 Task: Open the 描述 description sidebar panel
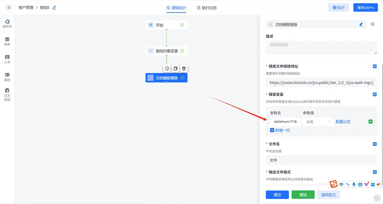point(7,76)
